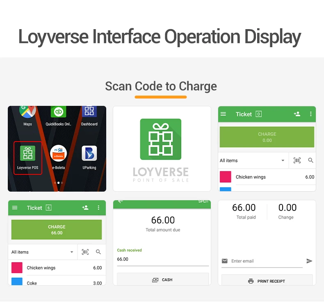Tap the CHARGE 66.00 button
The image size is (324, 302).
[x=57, y=230]
